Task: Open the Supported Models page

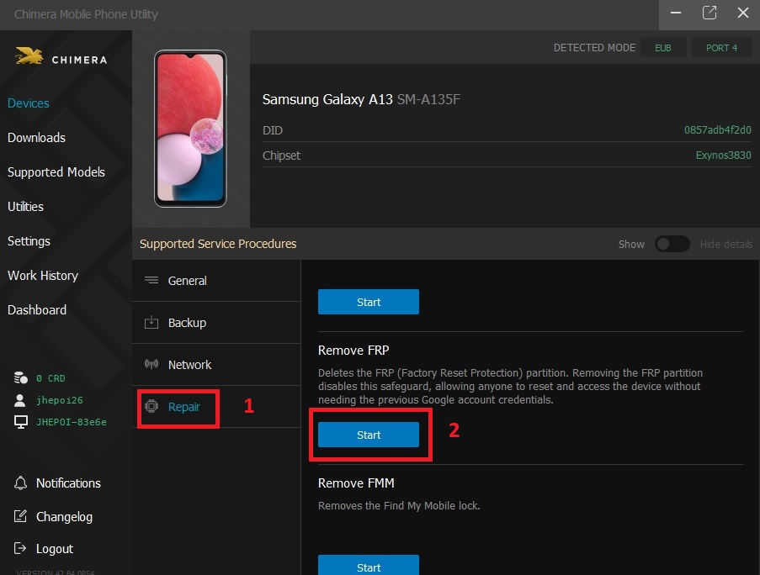Action: [56, 172]
